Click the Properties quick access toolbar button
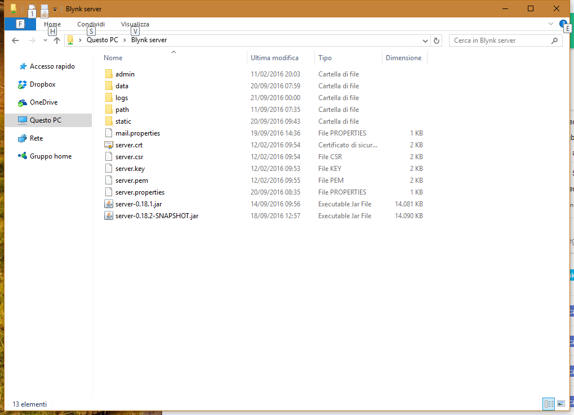Image resolution: width=574 pixels, height=415 pixels. [32, 9]
